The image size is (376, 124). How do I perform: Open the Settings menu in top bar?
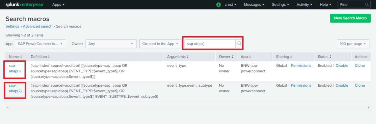280,5
